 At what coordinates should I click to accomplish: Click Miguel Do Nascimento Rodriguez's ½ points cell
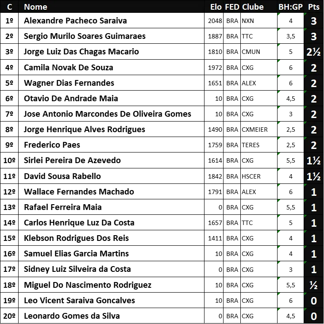314,285
